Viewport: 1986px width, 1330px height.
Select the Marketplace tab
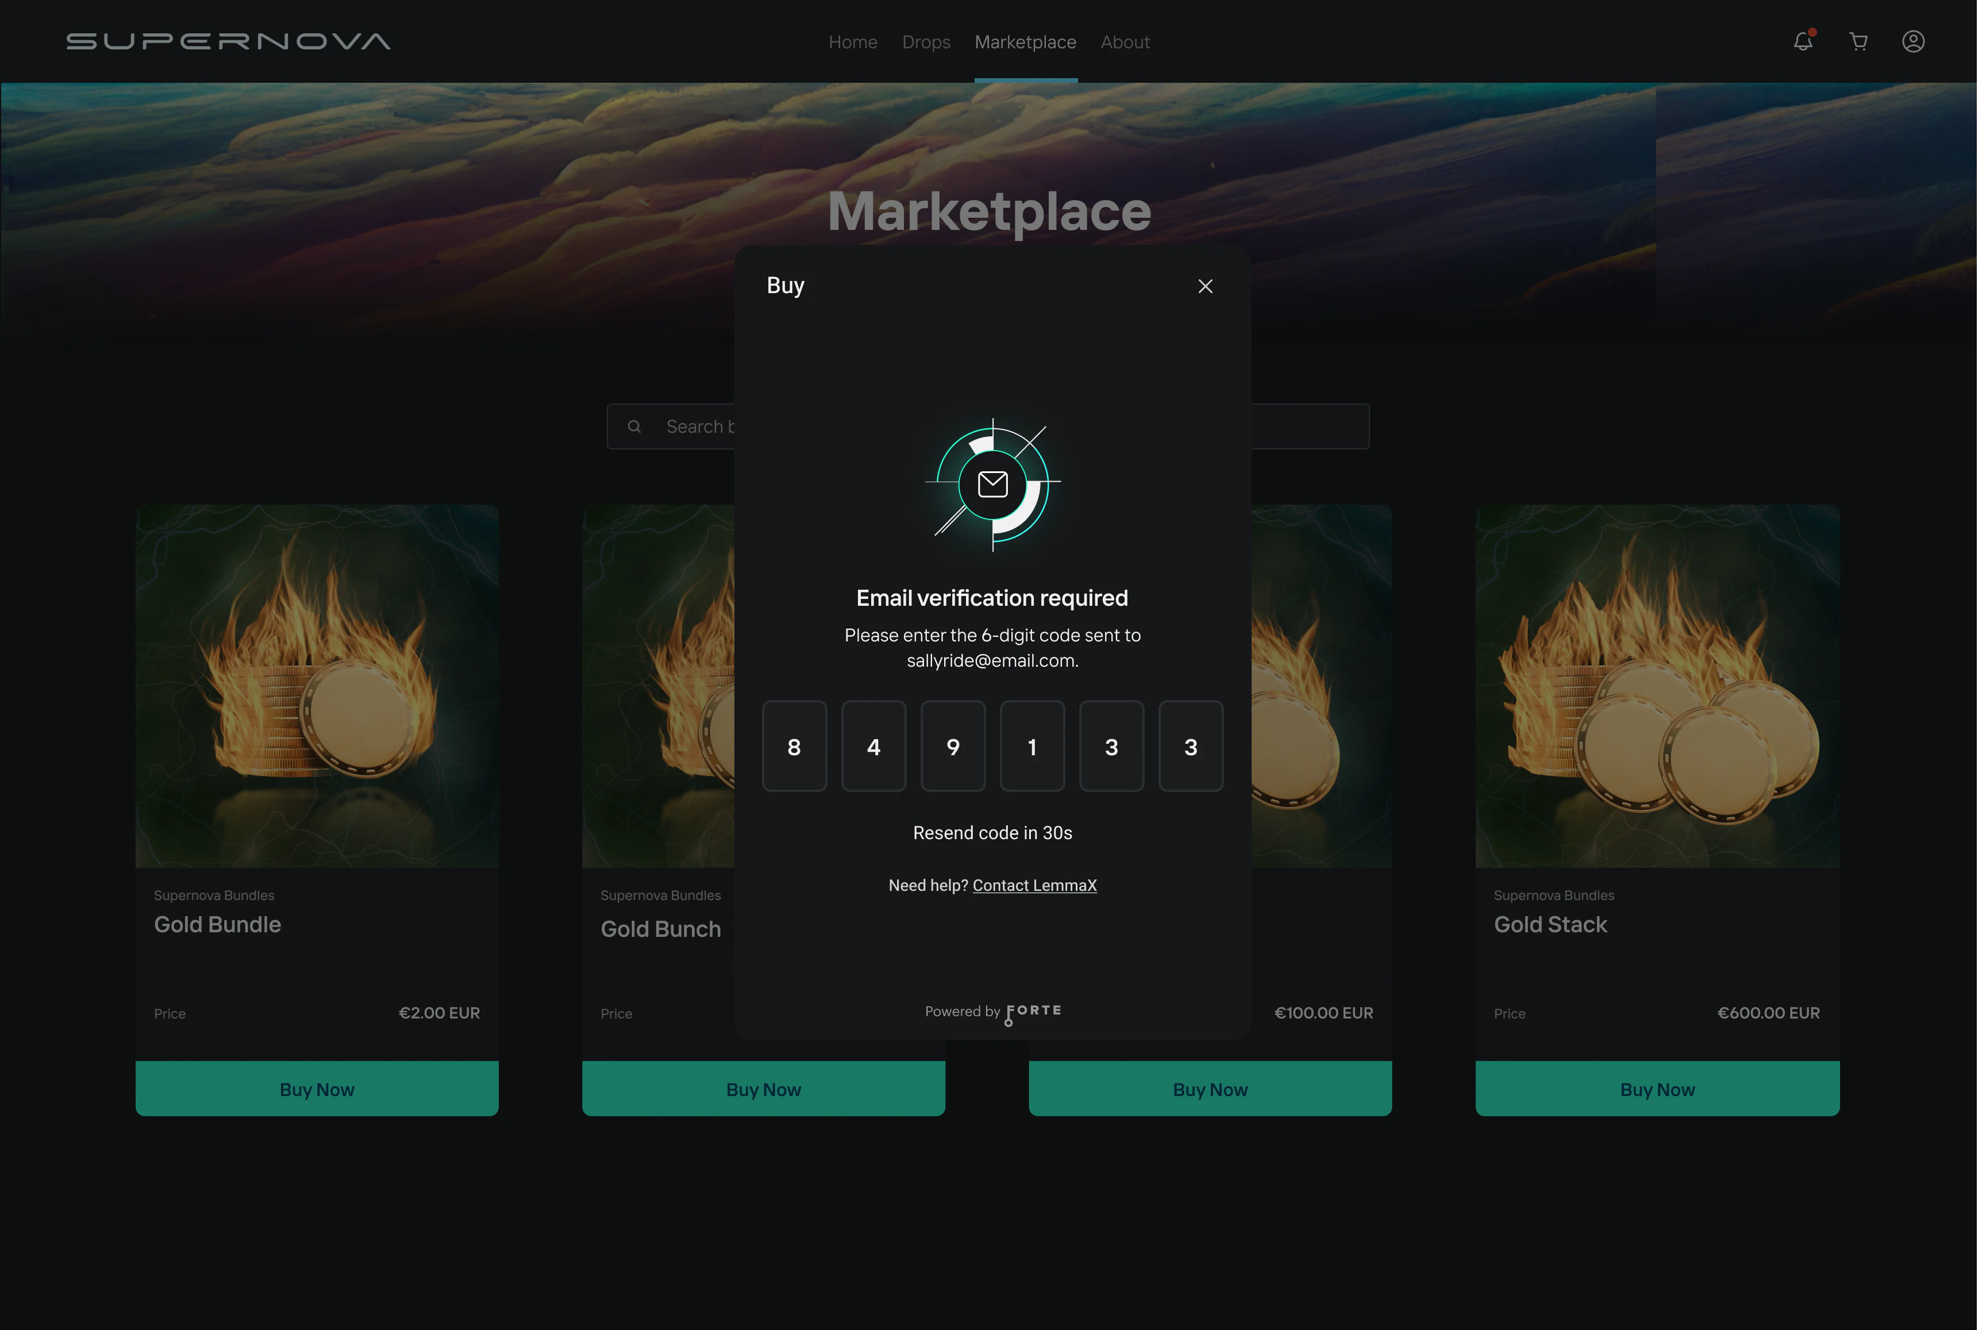1025,41
